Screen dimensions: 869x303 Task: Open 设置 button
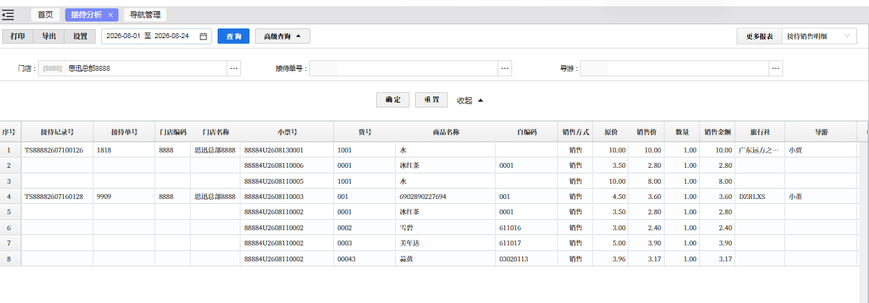[80, 36]
